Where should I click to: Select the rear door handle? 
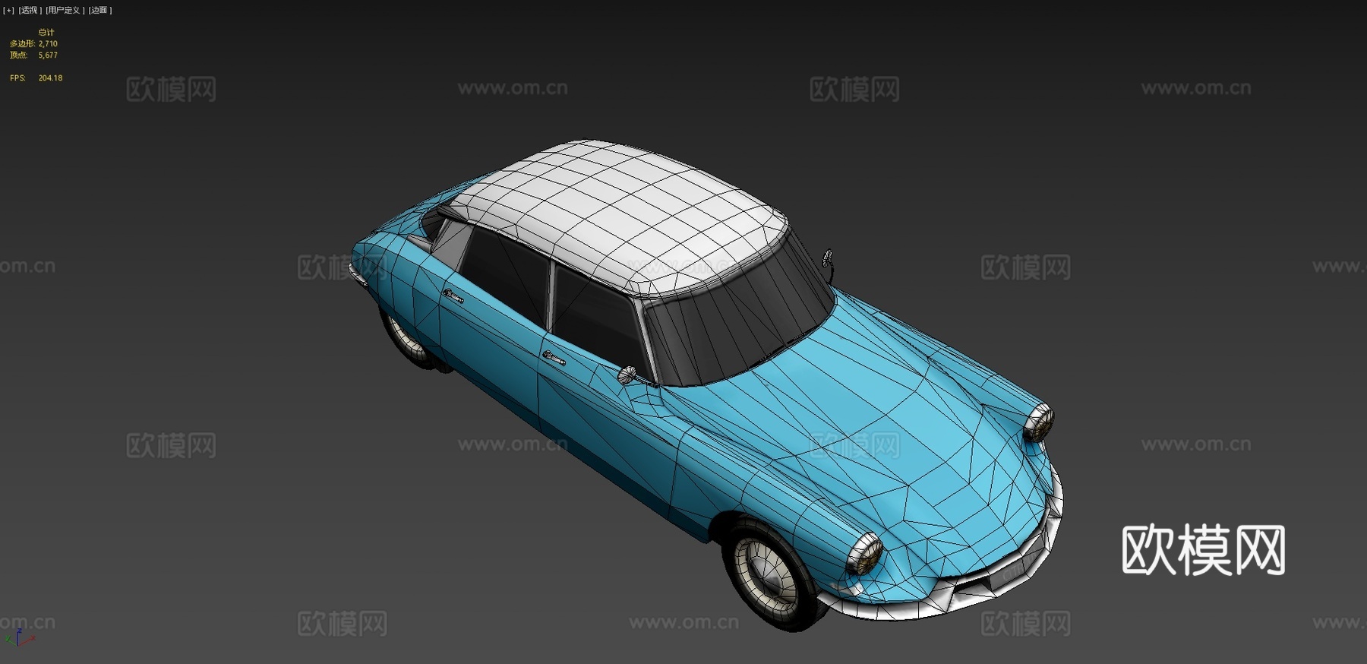click(453, 296)
